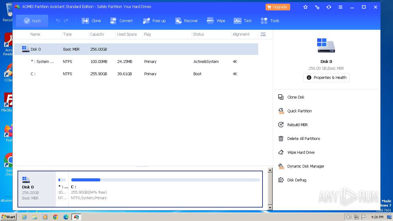Viewport: 393px width, 221px height.
Task: Click Properties & Health button
Action: [x=326, y=77]
